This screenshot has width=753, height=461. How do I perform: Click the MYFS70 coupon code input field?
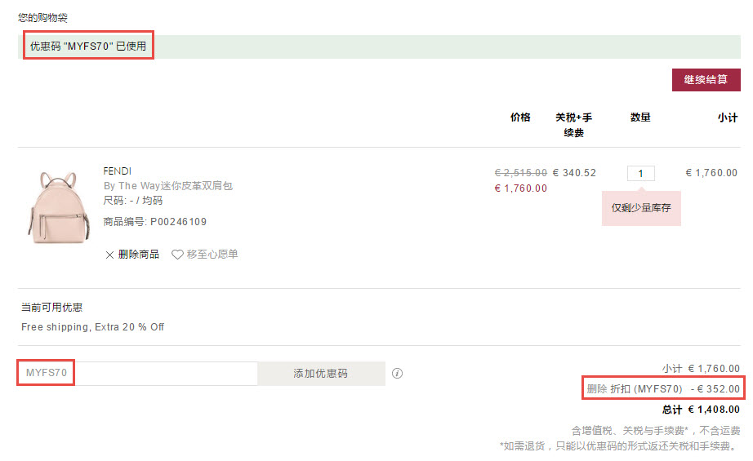[x=138, y=373]
